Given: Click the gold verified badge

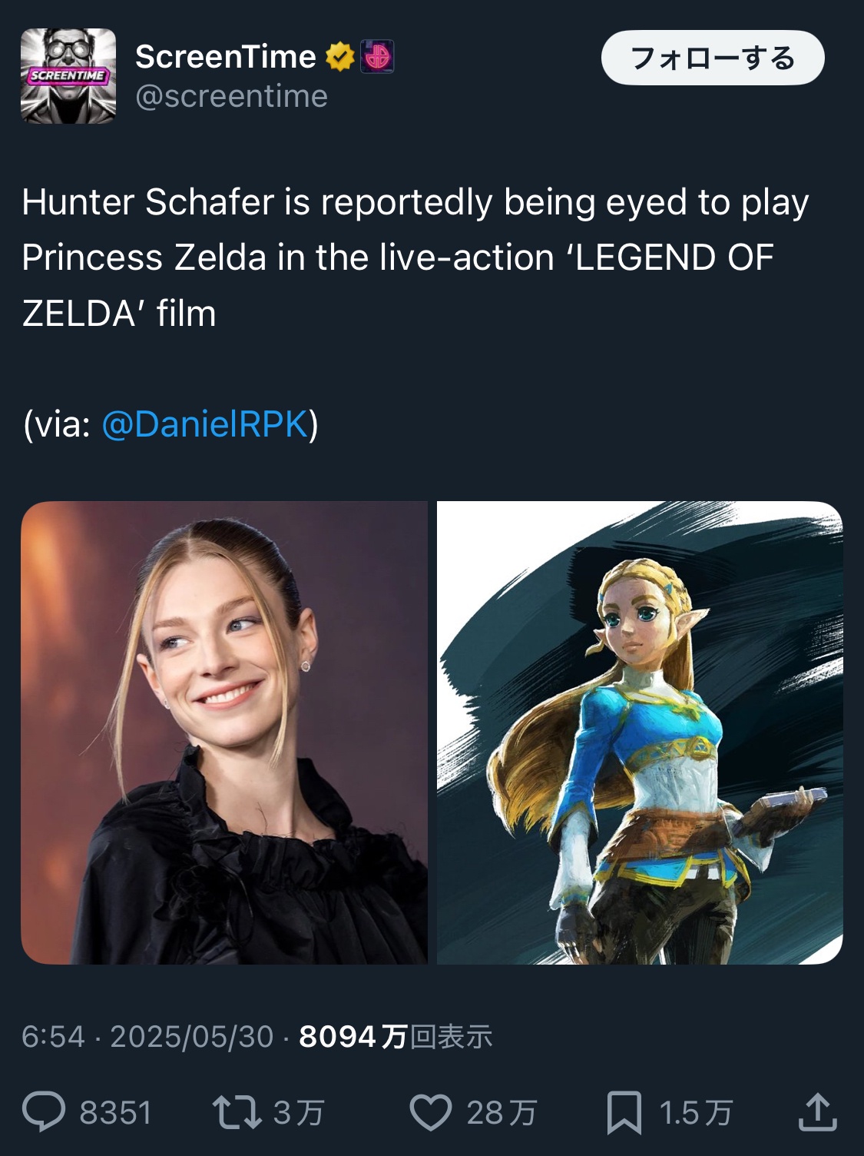Looking at the screenshot, I should point(340,57).
